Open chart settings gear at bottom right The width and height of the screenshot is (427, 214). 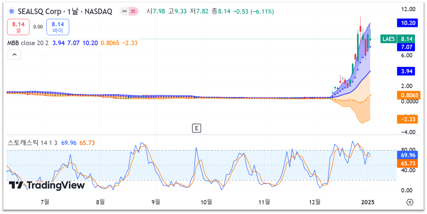[410, 202]
